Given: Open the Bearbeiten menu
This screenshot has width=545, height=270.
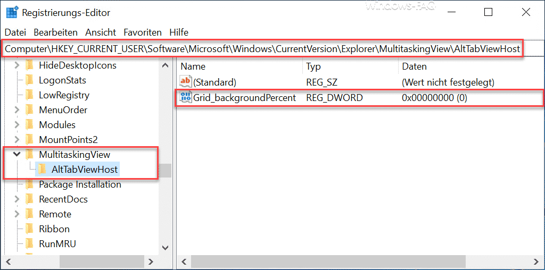Looking at the screenshot, I should [x=55, y=32].
